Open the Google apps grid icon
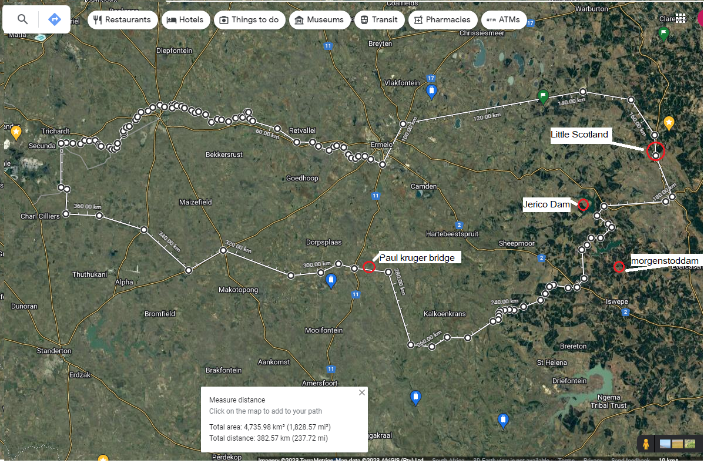Screen dimensions: 704x463 pos(680,18)
